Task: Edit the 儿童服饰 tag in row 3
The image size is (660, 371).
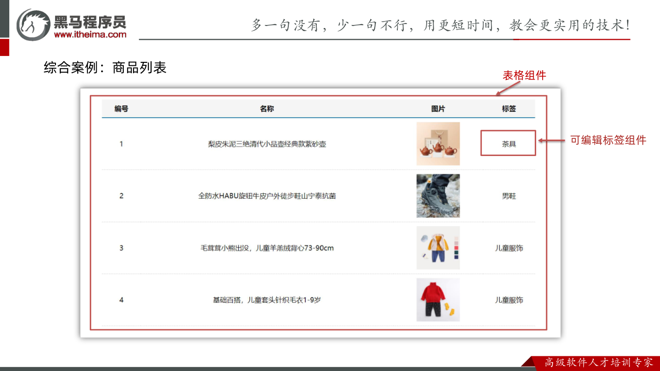Action: pyautogui.click(x=509, y=248)
